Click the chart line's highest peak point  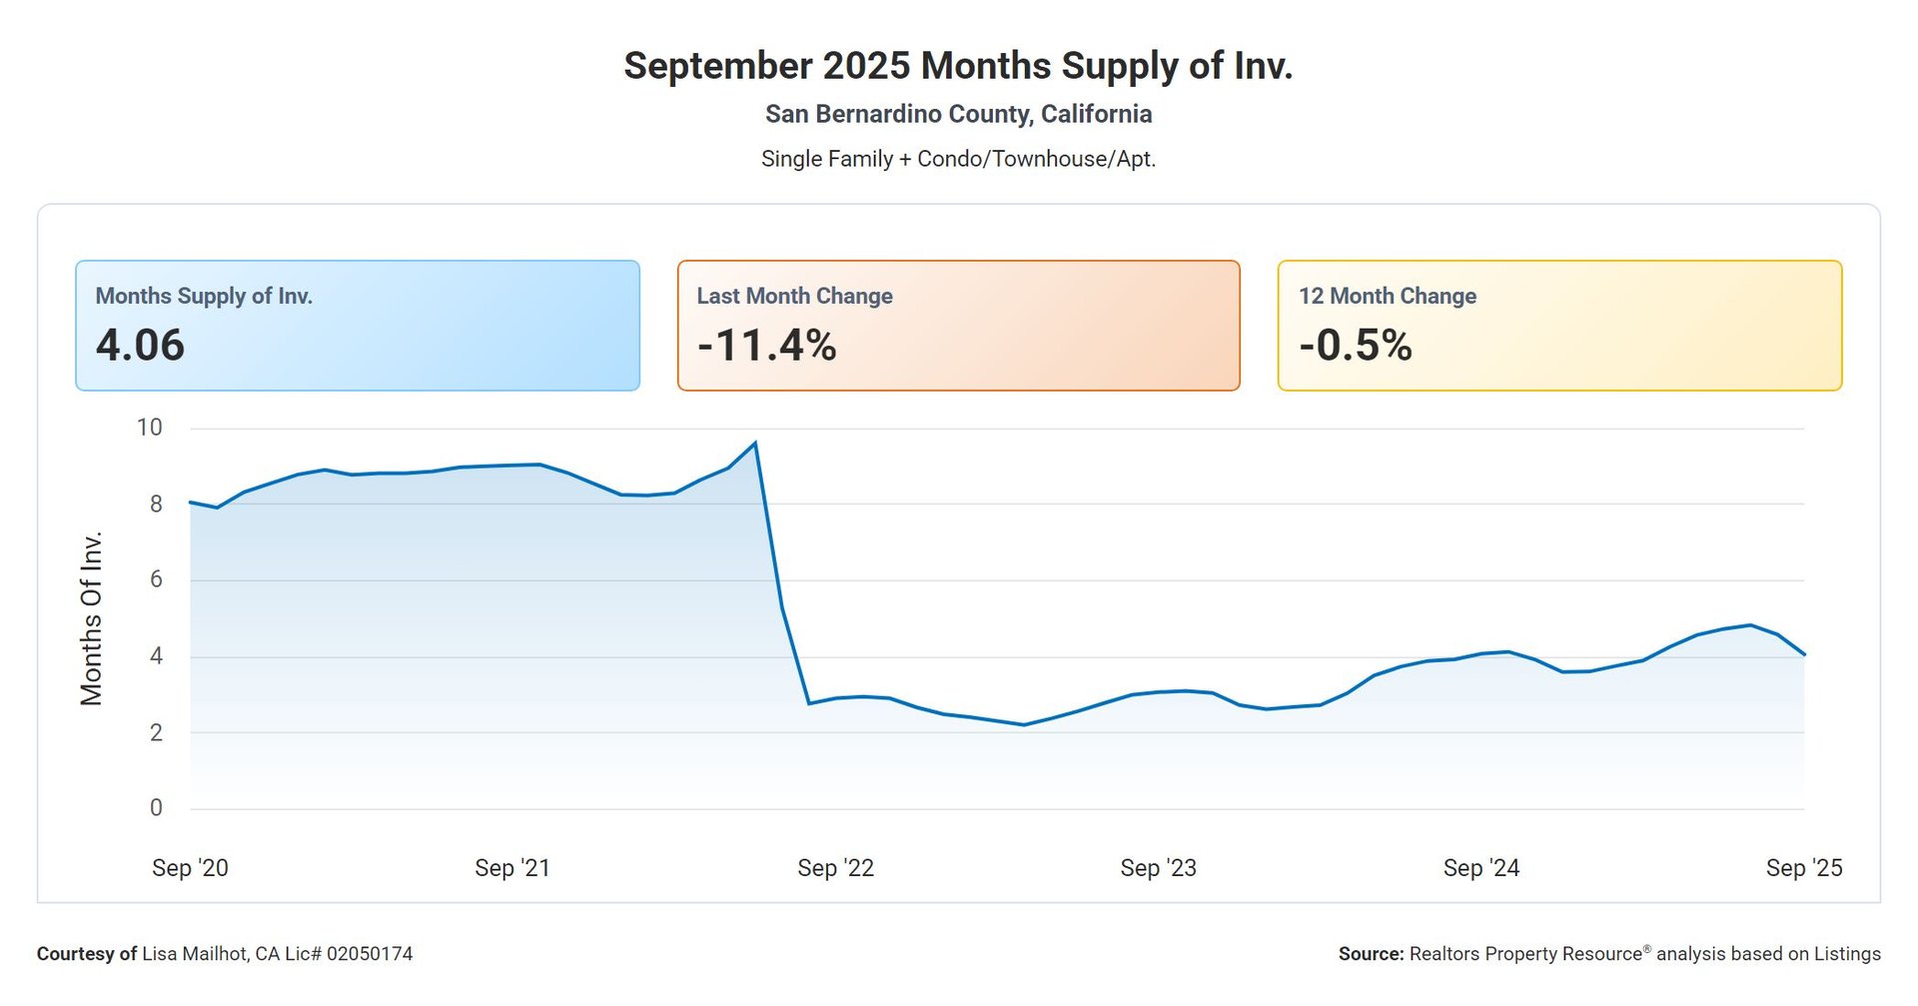755,443
